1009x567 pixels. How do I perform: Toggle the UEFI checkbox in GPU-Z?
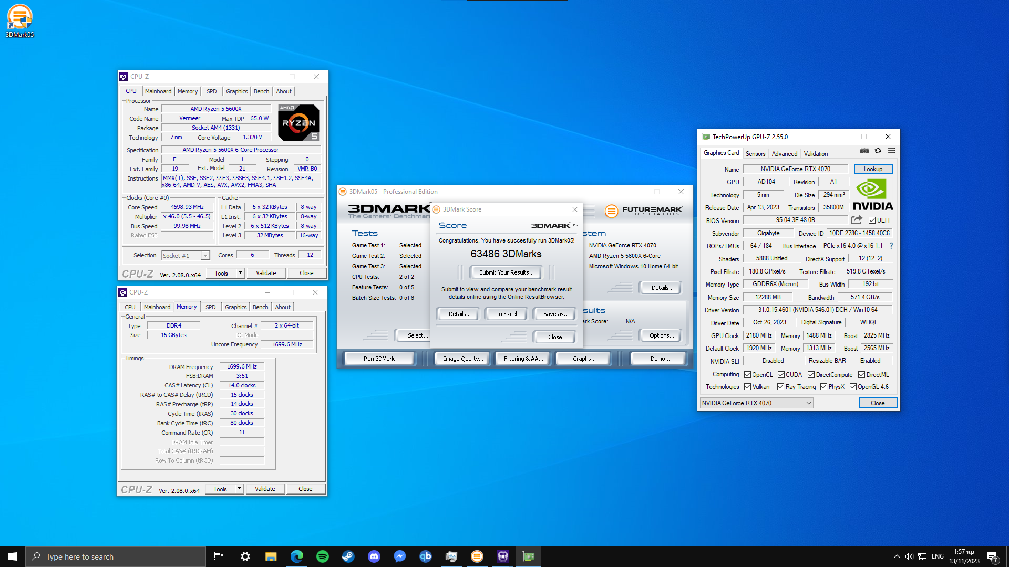click(872, 220)
